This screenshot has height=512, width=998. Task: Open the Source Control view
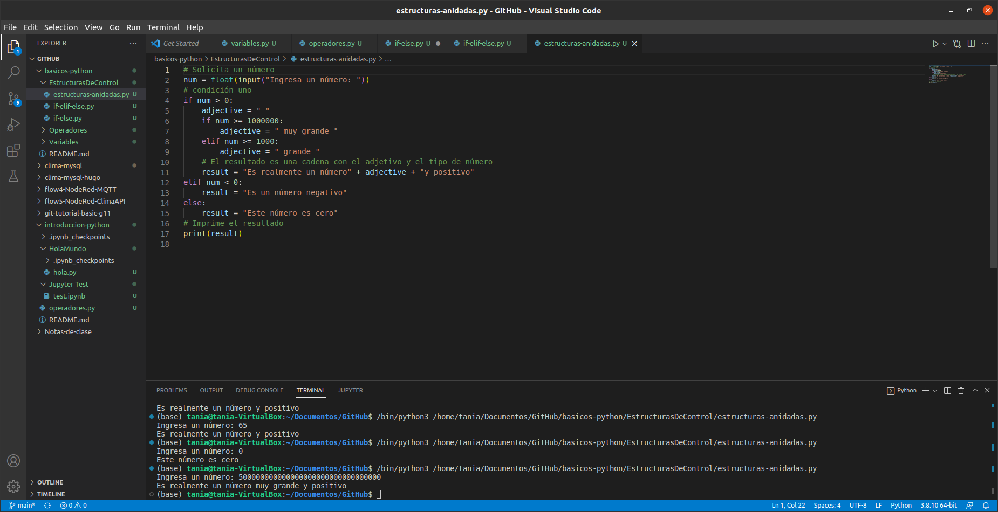[13, 99]
